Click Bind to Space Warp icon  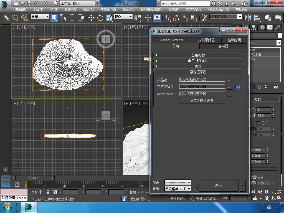click(x=24, y=17)
